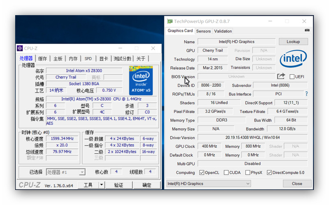Click the Shaders value 16 Unified
Screen dimensions: 329x205
219,103
